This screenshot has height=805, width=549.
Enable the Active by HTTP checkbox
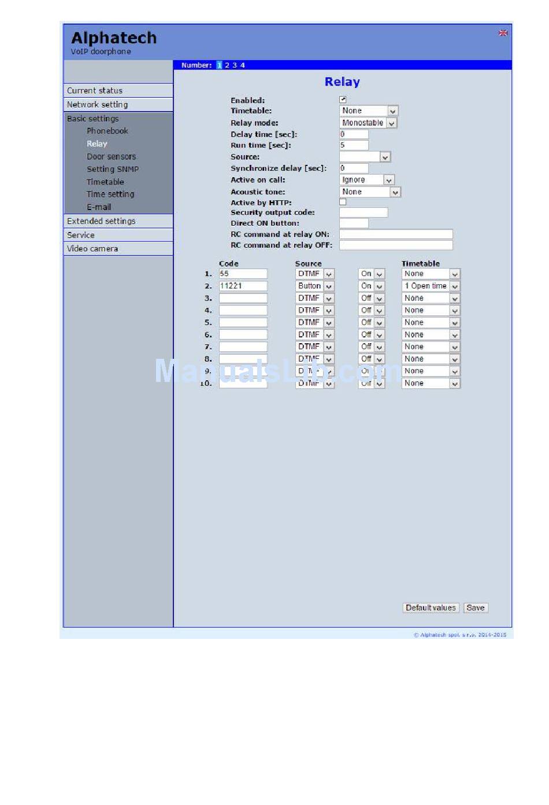pyautogui.click(x=343, y=202)
